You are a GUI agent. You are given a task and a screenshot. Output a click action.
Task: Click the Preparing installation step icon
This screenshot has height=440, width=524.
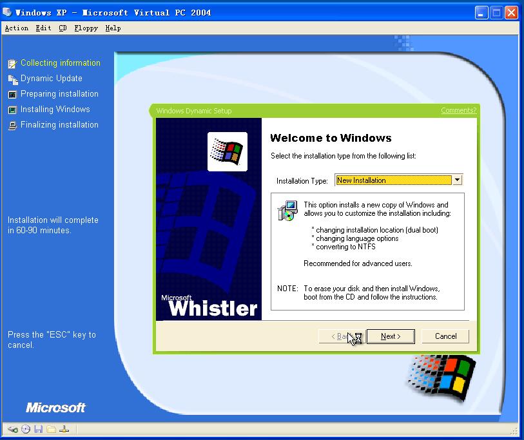(12, 95)
